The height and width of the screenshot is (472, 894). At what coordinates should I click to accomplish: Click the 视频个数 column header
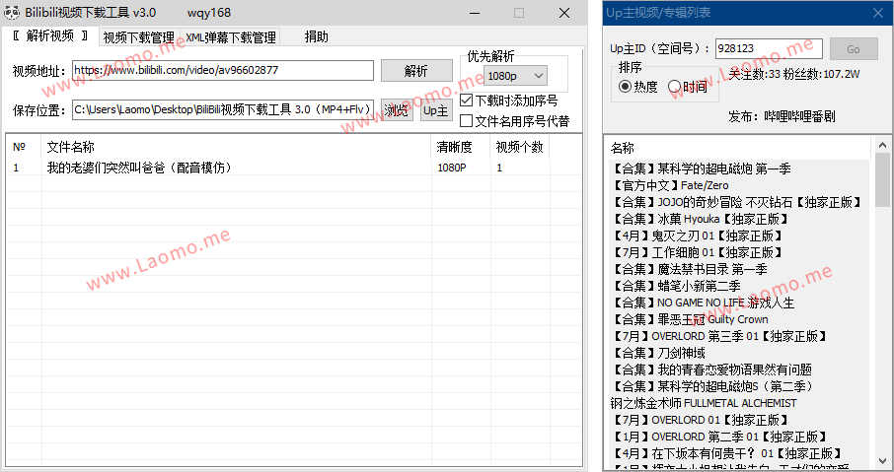pyautogui.click(x=519, y=147)
